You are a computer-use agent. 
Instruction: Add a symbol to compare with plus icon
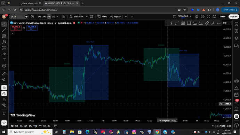tap(32, 17)
